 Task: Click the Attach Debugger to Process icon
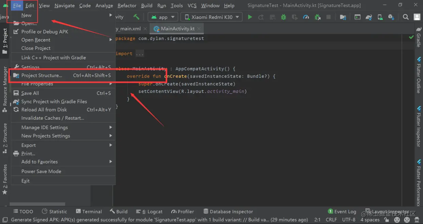317,17
